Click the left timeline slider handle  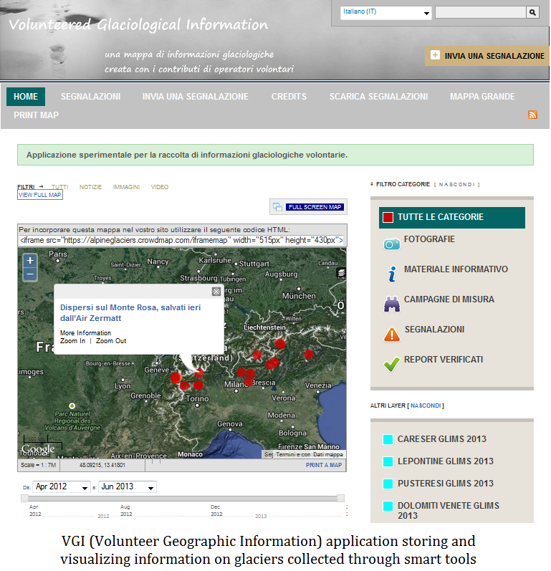click(25, 498)
